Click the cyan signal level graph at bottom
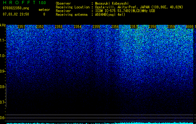The image size is (196, 124). point(100,123)
